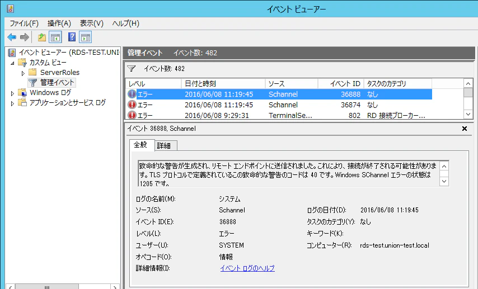478x289 pixels.
Task: Click the event ID cell 36888 in list
Action: point(350,94)
